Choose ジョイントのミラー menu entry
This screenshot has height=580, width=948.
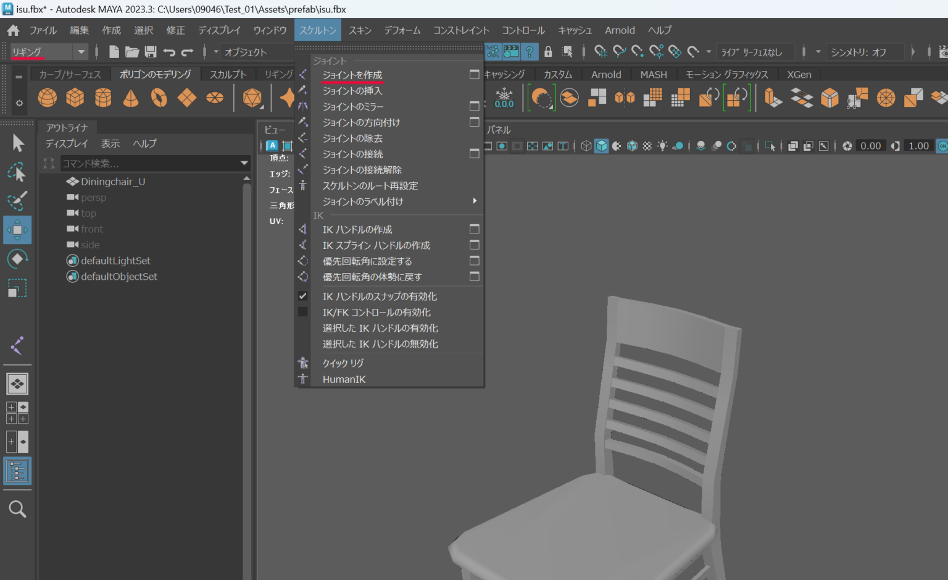352,107
